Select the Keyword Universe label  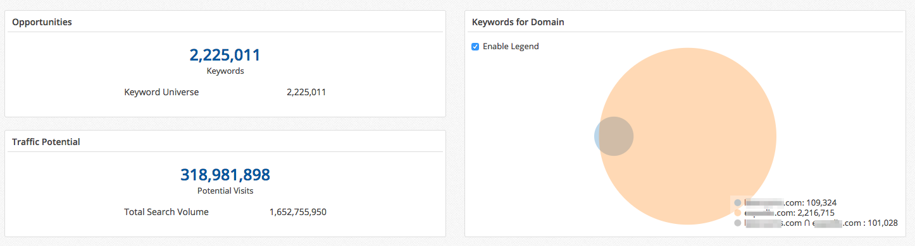[161, 92]
